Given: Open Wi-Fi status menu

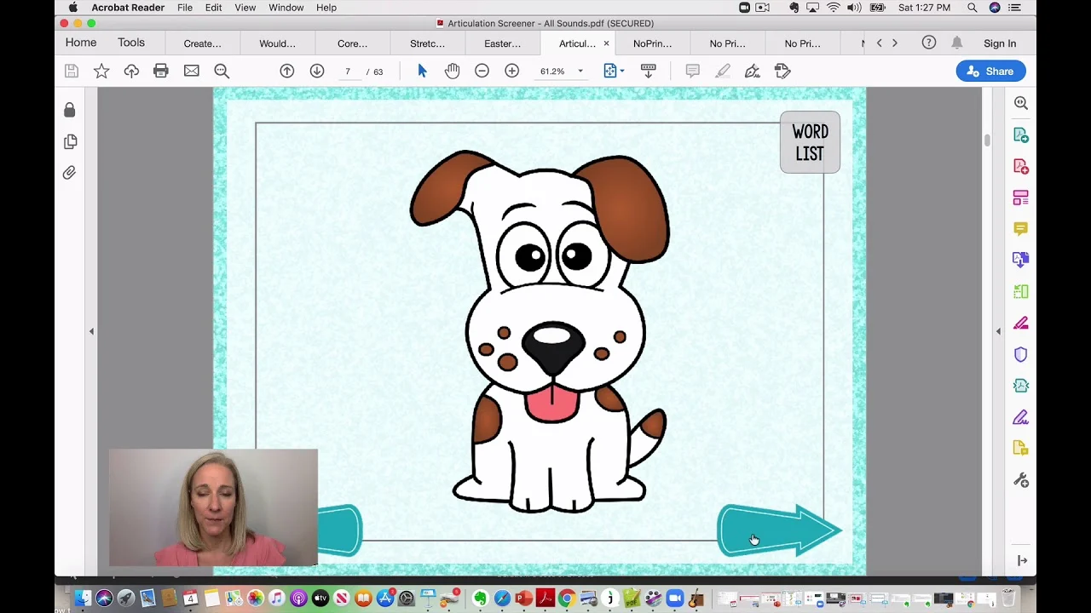Looking at the screenshot, I should (x=833, y=8).
